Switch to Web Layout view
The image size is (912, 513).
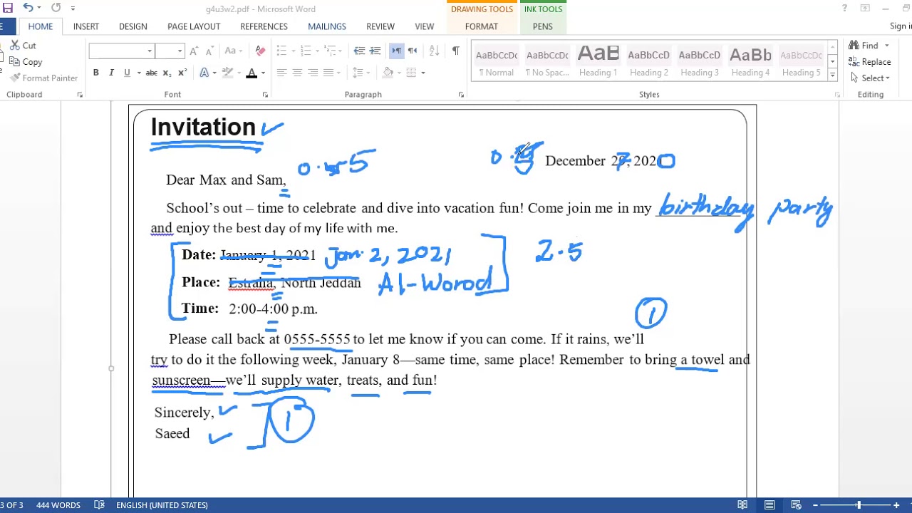(x=797, y=505)
